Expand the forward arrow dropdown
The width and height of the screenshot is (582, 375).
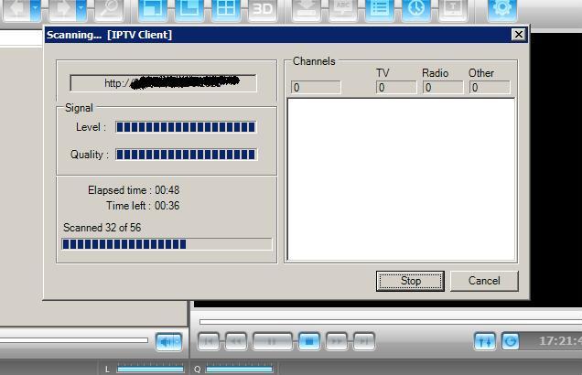81,10
